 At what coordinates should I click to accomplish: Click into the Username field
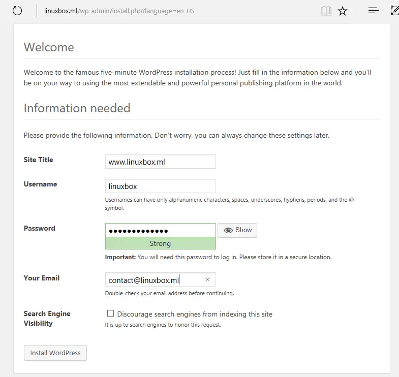click(x=161, y=186)
